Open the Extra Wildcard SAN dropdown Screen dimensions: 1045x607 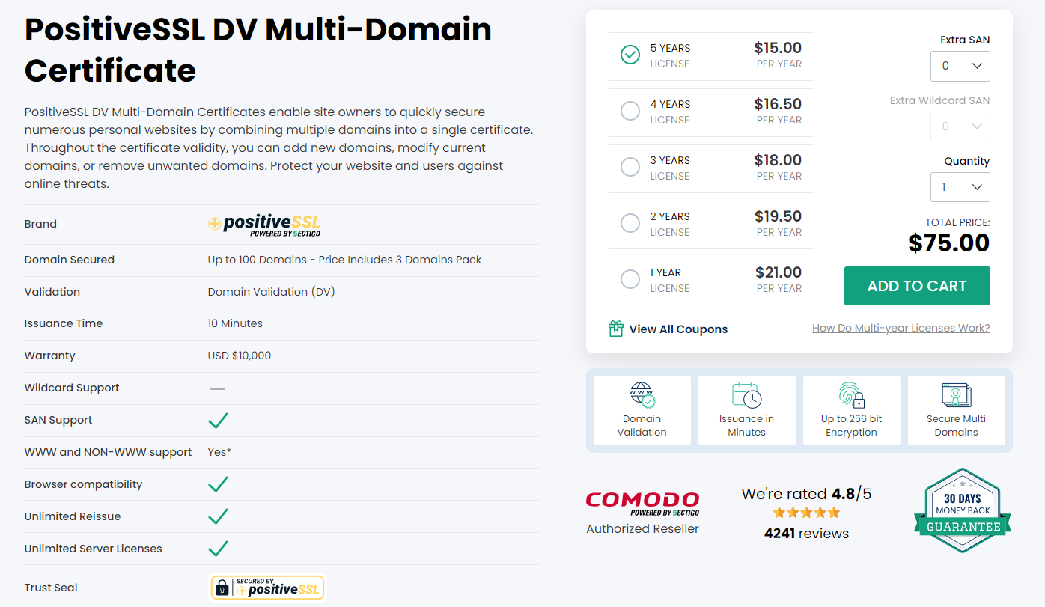(960, 126)
